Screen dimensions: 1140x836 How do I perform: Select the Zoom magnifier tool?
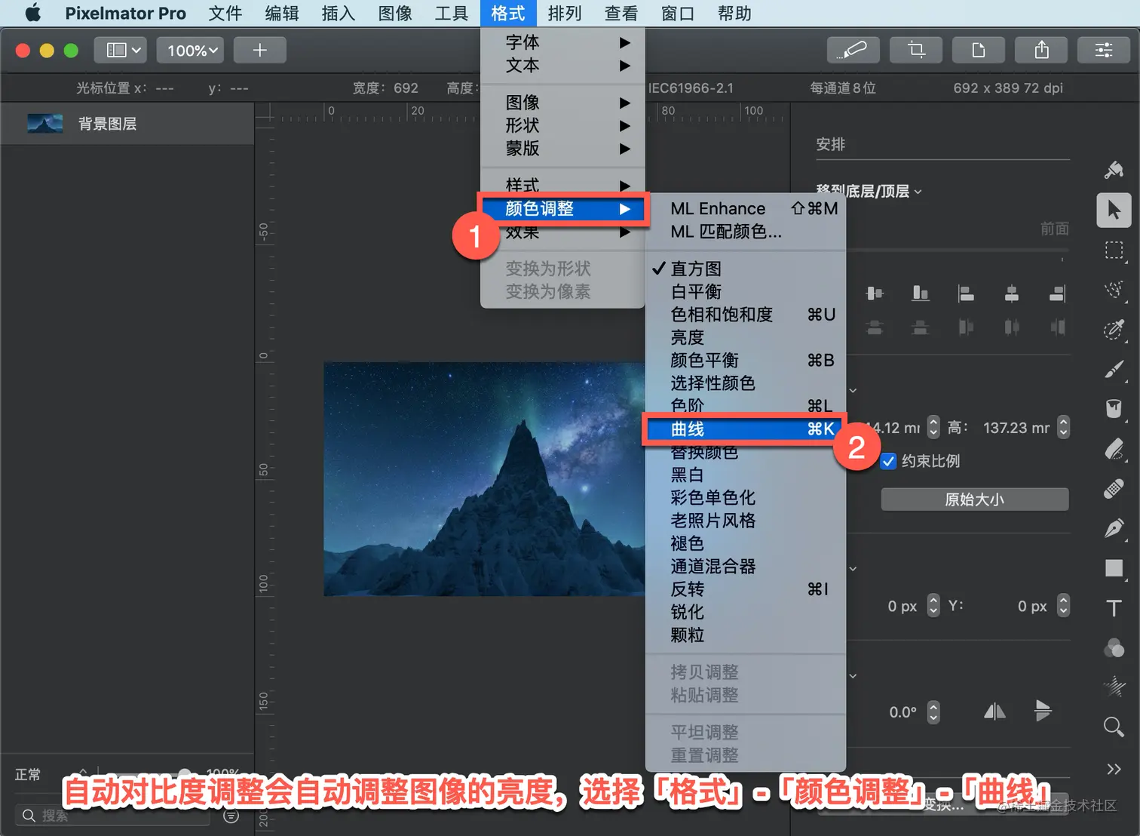pyautogui.click(x=1114, y=727)
